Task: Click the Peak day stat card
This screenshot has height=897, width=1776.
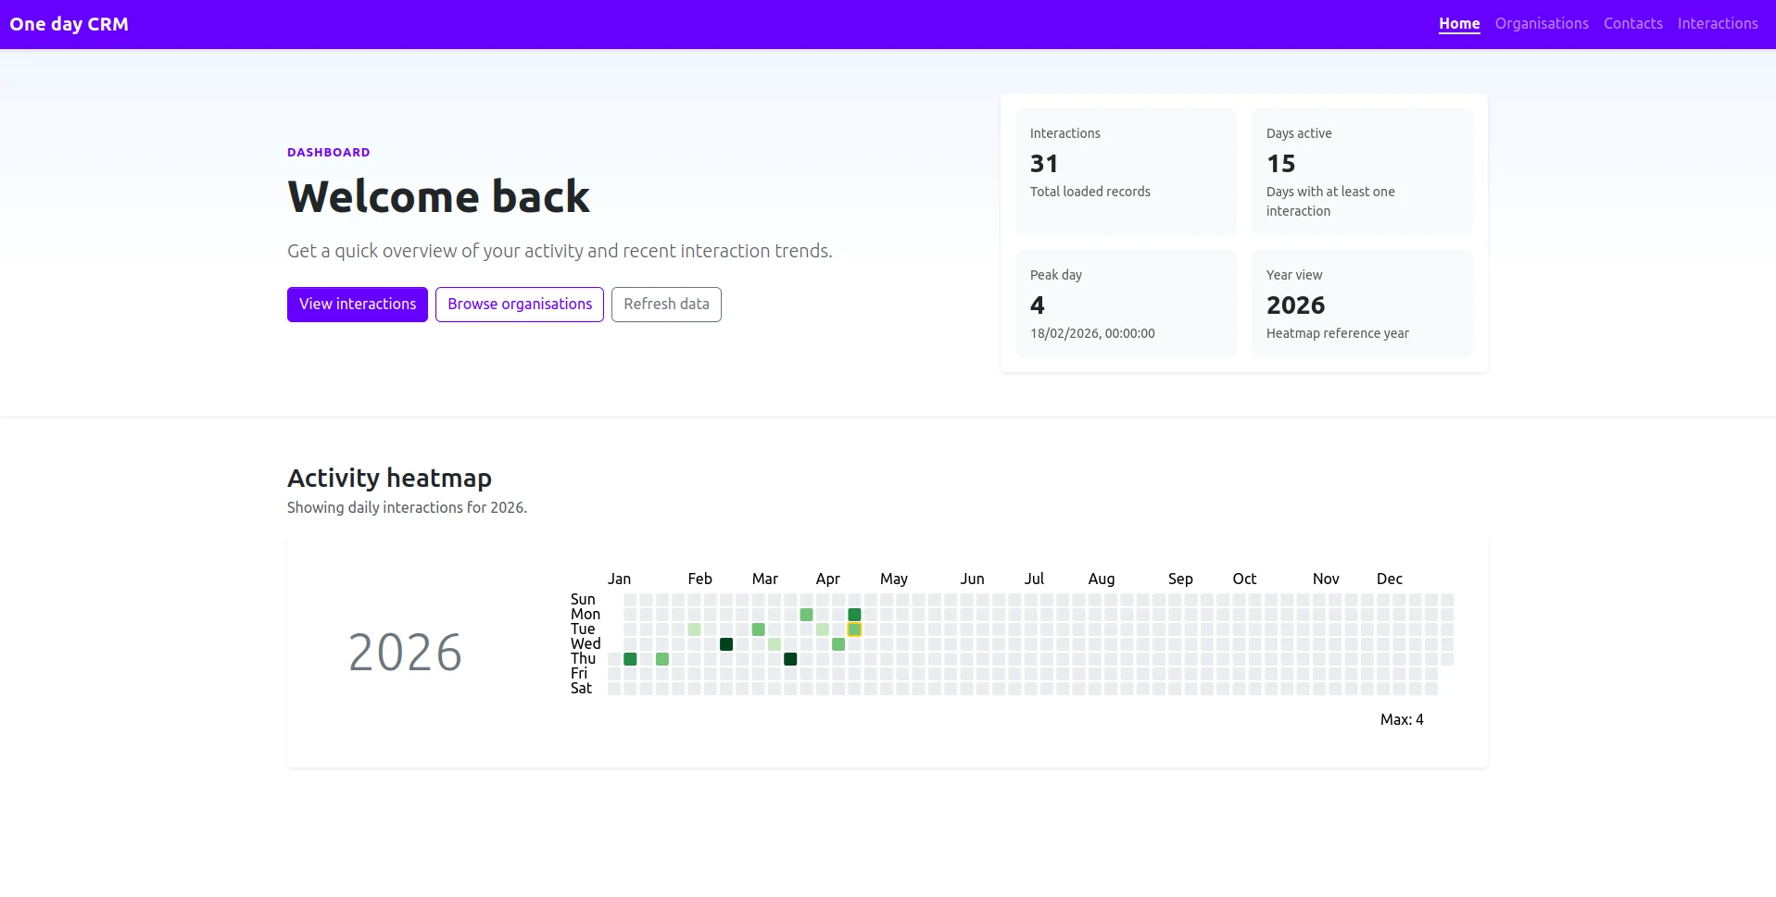Action: [x=1126, y=304]
